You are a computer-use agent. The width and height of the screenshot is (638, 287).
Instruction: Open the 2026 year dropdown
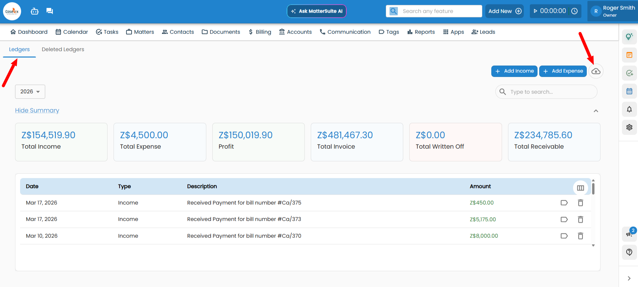pyautogui.click(x=30, y=92)
